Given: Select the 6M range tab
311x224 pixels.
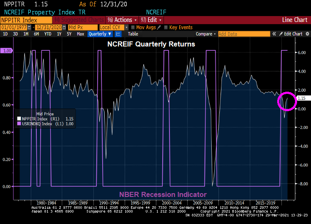Looking at the screenshot, I should point(36,34).
